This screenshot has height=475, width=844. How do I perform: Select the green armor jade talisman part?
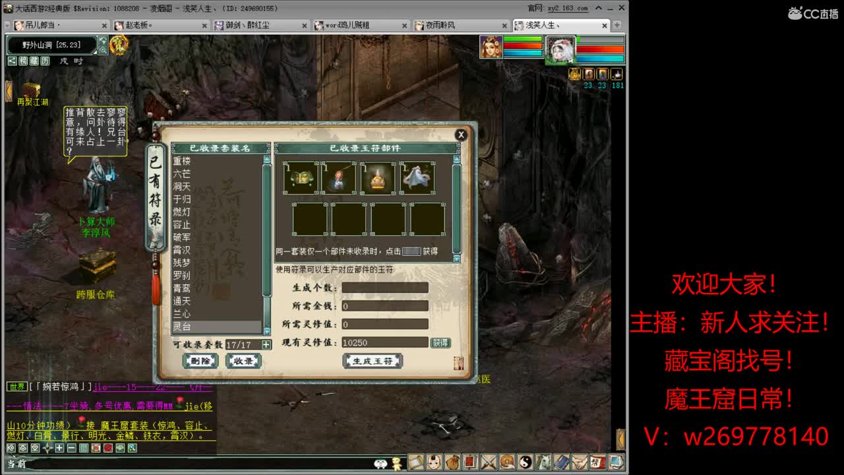(x=301, y=178)
